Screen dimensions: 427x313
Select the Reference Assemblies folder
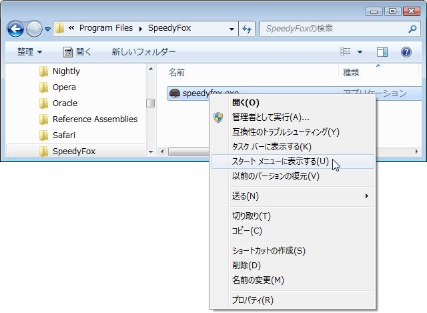point(95,119)
